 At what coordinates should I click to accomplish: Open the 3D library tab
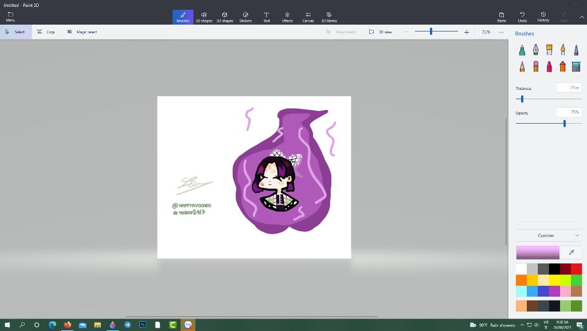pos(329,17)
